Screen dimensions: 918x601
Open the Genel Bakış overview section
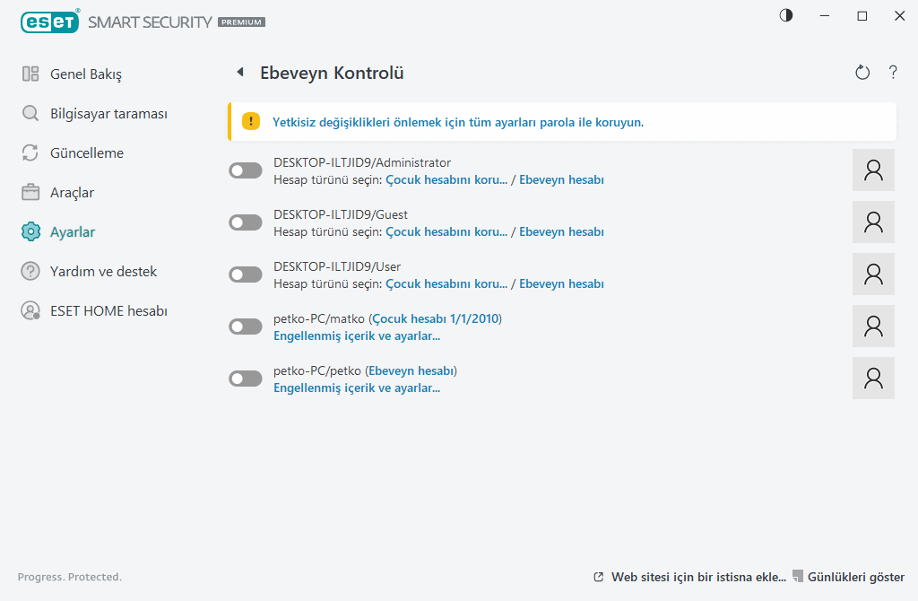coord(79,74)
